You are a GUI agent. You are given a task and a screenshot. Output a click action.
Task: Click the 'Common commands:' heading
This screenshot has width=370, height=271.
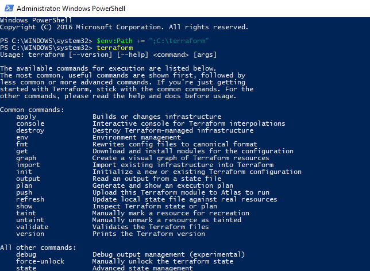pyautogui.click(x=32, y=110)
